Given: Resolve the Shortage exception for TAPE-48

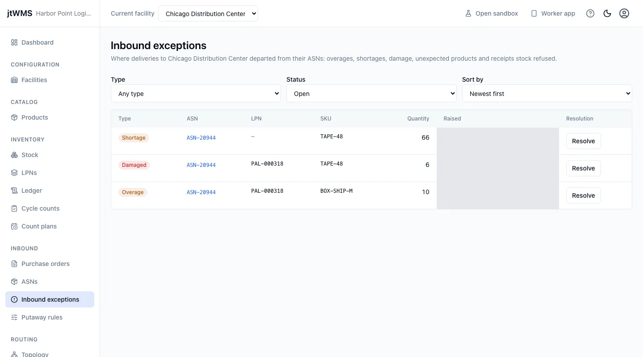Looking at the screenshot, I should coord(584,141).
